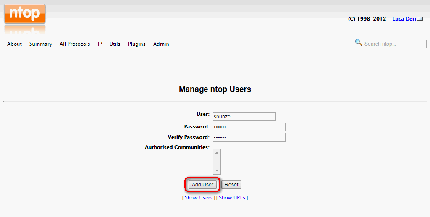Click the Authorised Communities label
Image resolution: width=430 pixels, height=217 pixels.
tap(177, 147)
